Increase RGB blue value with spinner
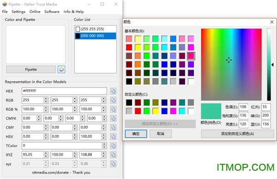277x179 pixels. 104,98
